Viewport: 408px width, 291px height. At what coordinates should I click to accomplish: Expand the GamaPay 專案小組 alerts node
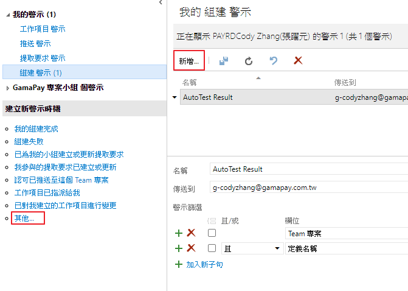tap(7, 88)
